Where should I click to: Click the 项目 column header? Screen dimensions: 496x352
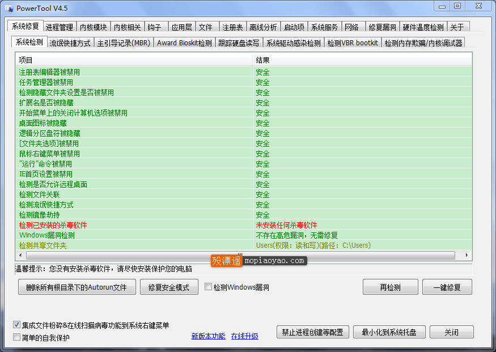pyautogui.click(x=134, y=60)
